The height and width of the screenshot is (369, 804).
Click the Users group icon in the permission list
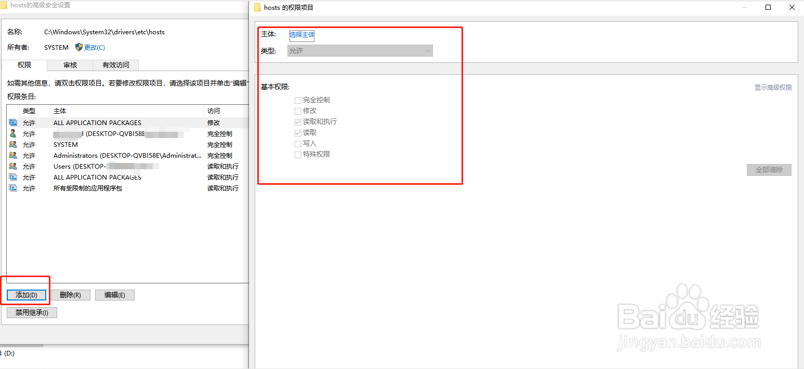pos(12,166)
